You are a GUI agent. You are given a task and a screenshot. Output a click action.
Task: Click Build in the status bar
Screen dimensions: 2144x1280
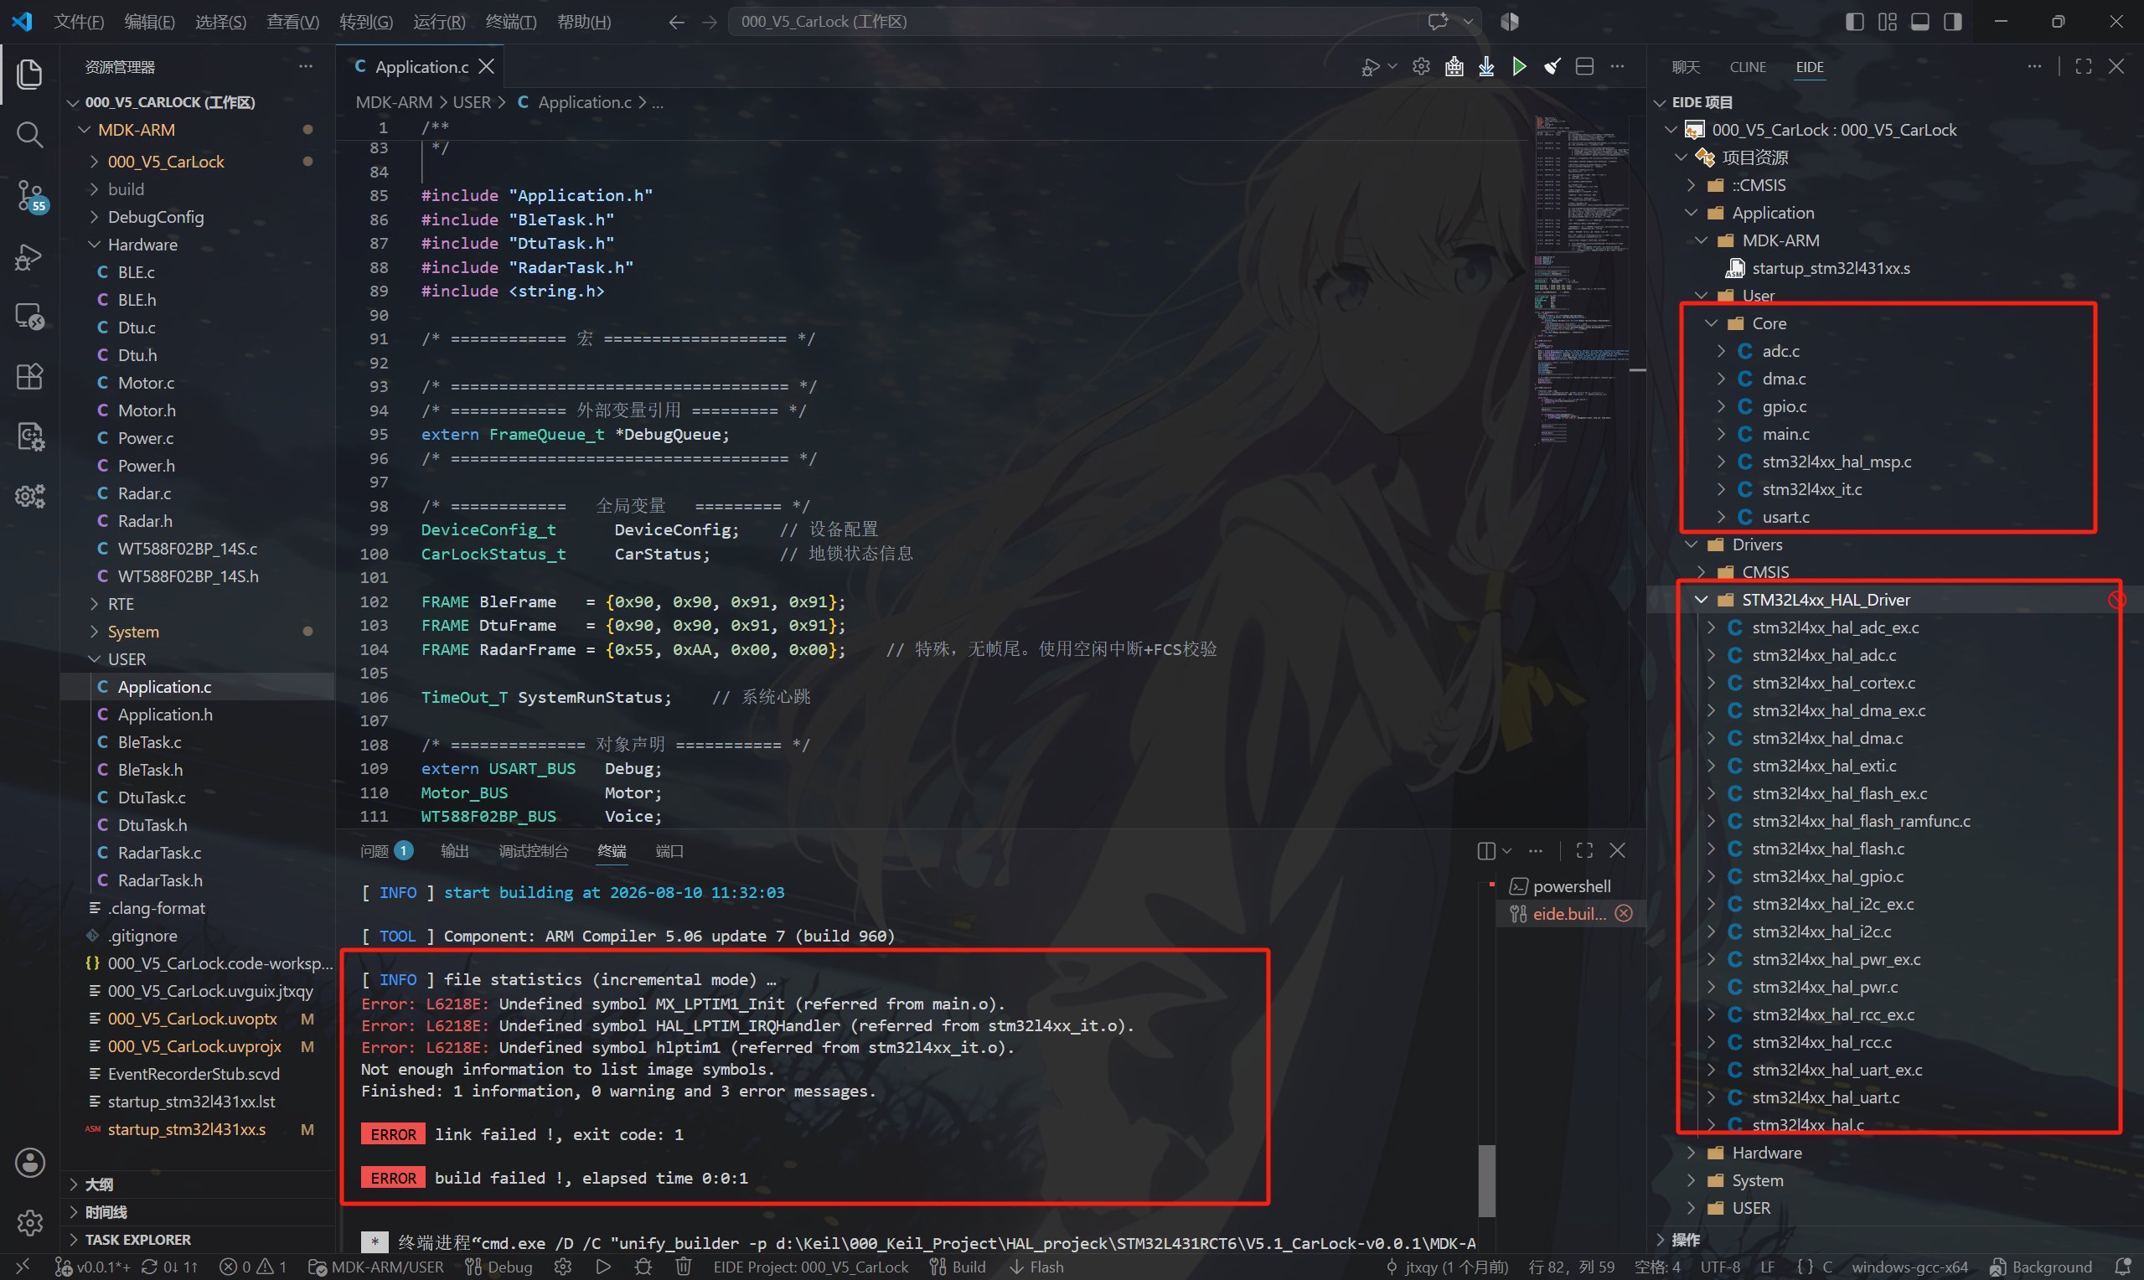tap(958, 1267)
